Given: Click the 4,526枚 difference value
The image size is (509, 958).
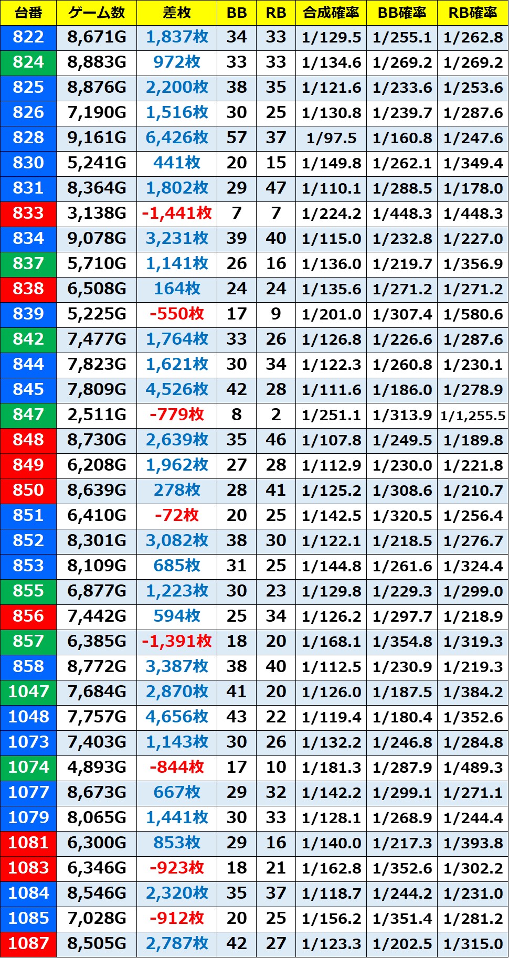Looking at the screenshot, I should point(177,390).
